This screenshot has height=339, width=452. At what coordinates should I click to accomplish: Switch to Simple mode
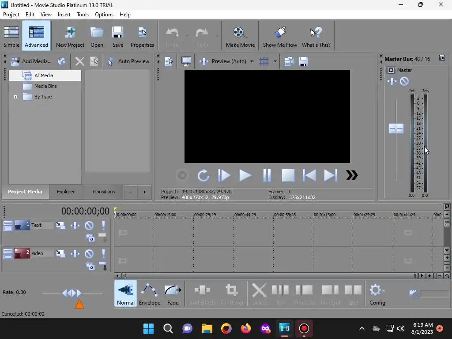coord(11,36)
